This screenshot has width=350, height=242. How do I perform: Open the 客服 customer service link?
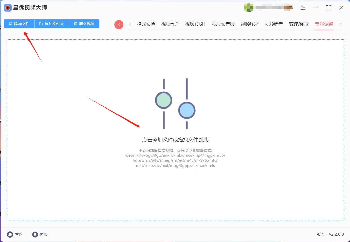click(x=40, y=234)
